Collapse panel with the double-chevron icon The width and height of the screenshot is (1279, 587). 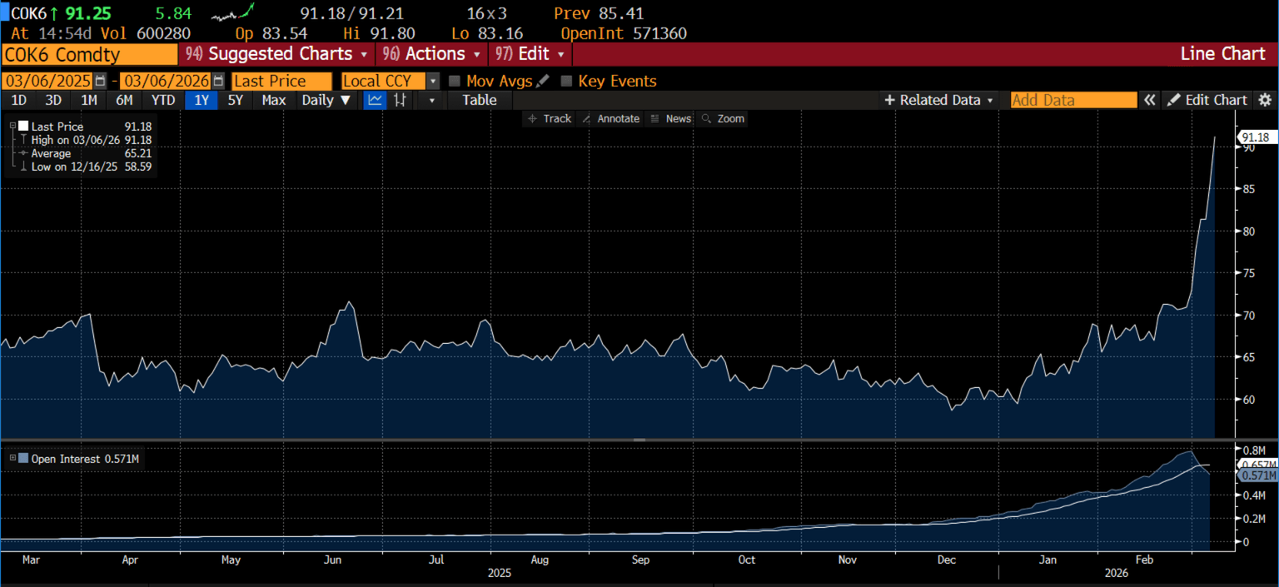pyautogui.click(x=1149, y=100)
